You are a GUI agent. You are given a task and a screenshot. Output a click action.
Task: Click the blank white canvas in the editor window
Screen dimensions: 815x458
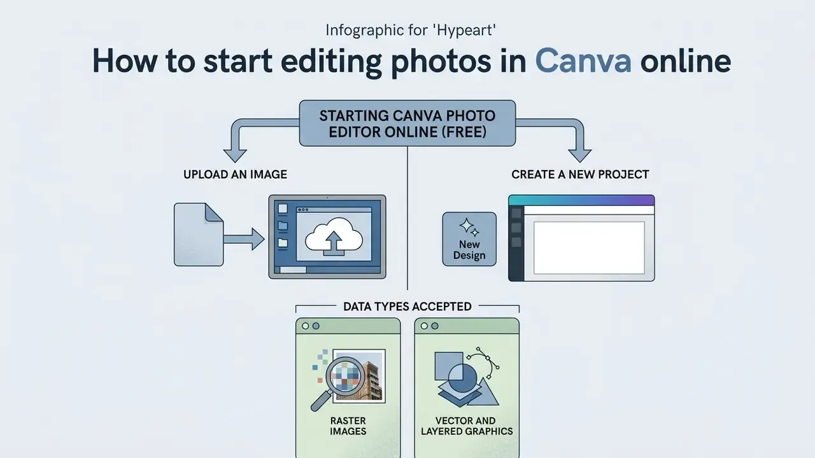point(589,247)
